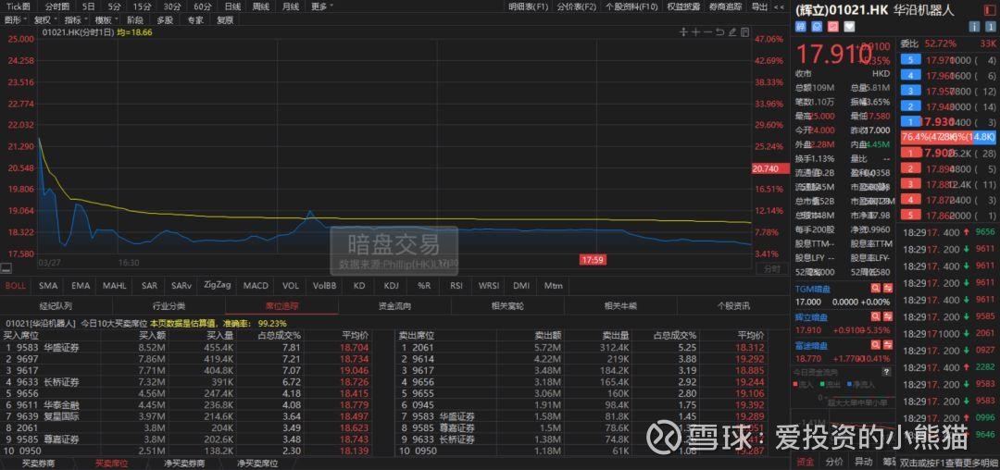The image size is (1000, 470).
Task: Toggle the KDJ indicator
Action: [392, 286]
